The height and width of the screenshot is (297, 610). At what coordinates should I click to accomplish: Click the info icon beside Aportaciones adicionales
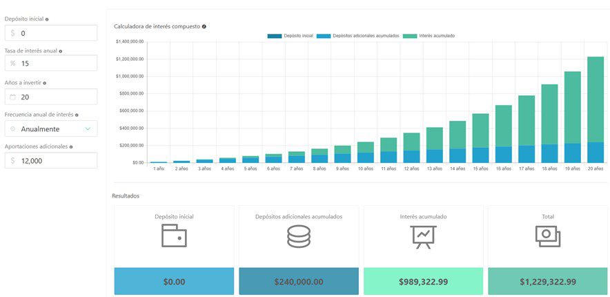[70, 146]
